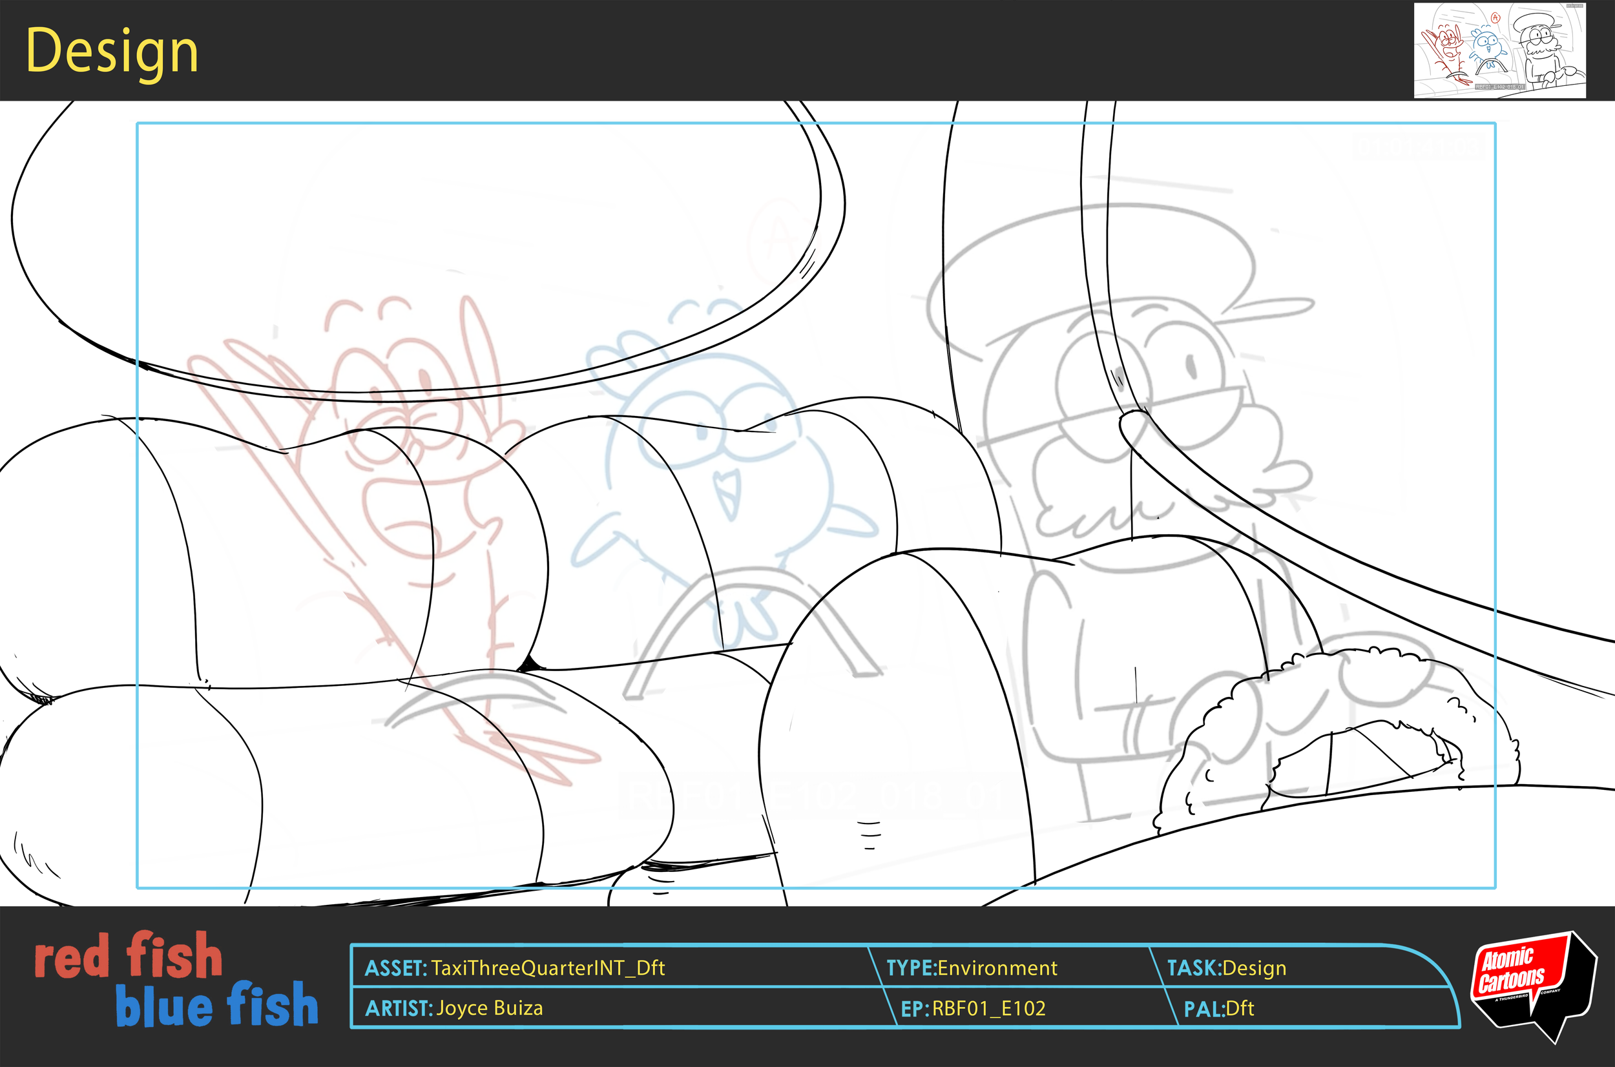Toggle the blue camera frame border

click(x=817, y=124)
